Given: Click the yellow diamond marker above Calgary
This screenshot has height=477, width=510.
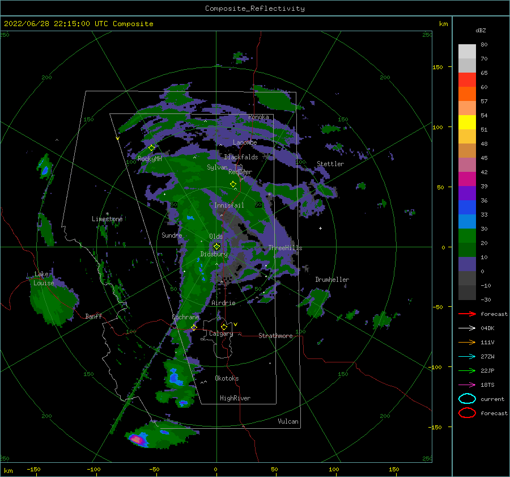Looking at the screenshot, I should (x=224, y=327).
